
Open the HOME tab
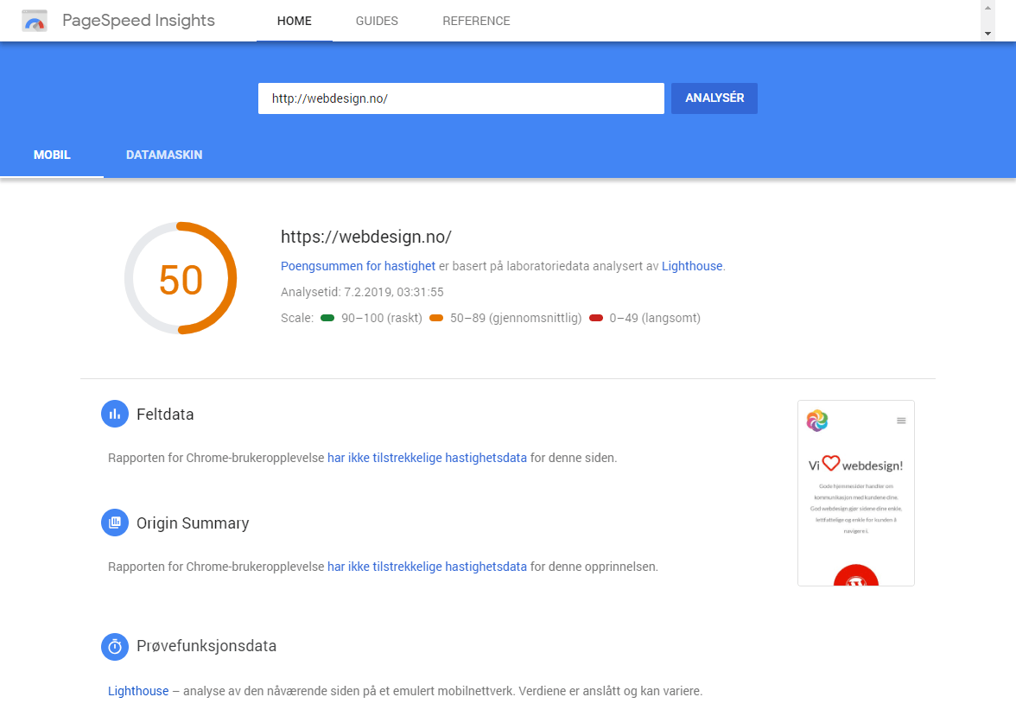pyautogui.click(x=294, y=21)
